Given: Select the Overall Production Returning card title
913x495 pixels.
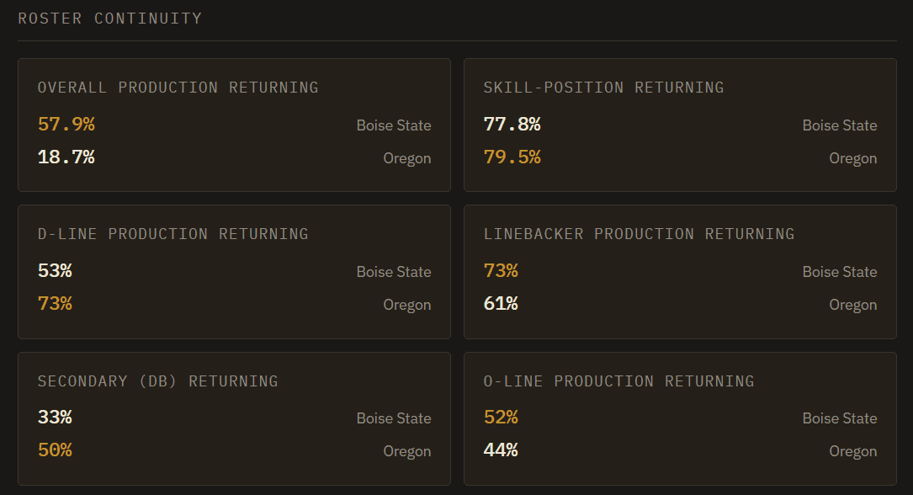Looking at the screenshot, I should [x=178, y=88].
